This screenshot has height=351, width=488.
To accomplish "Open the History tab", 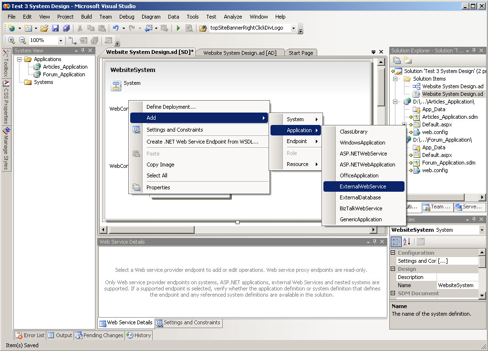I will click(139, 335).
